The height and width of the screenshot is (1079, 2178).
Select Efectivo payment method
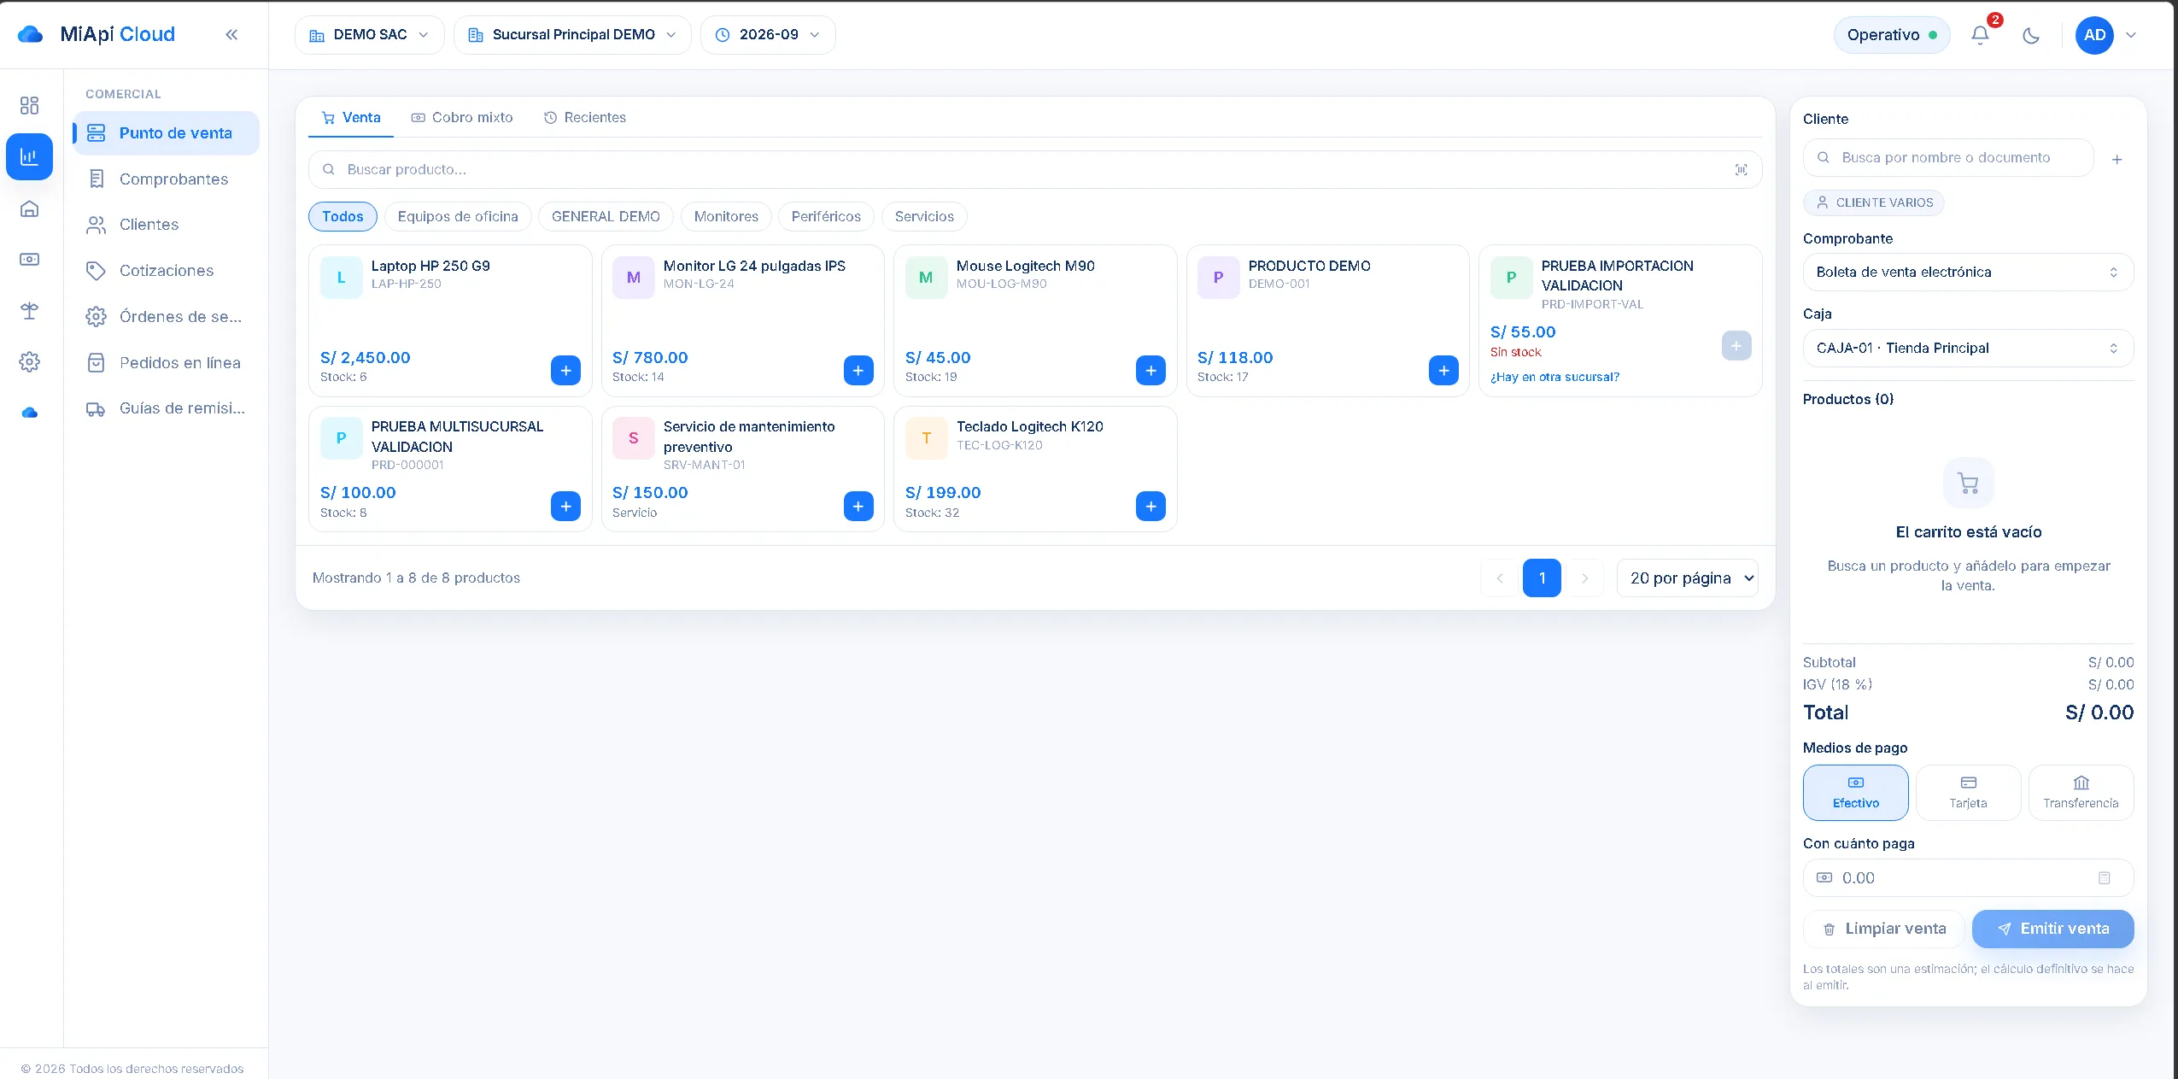pos(1855,793)
